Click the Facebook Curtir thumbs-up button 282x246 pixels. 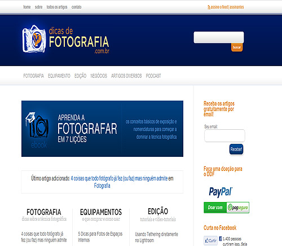pyautogui.click(x=210, y=240)
